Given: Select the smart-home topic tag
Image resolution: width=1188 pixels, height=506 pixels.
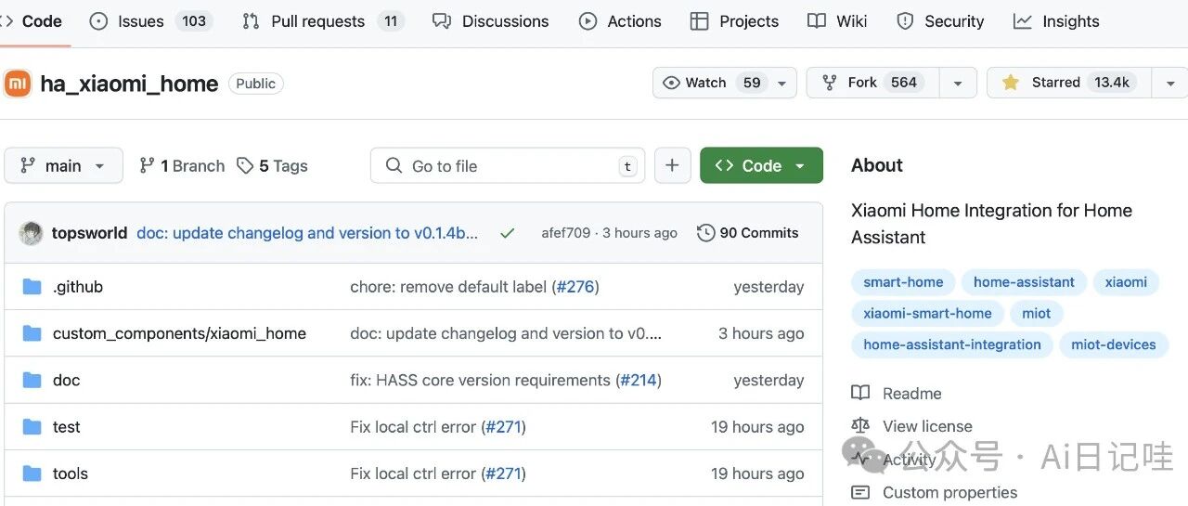Looking at the screenshot, I should (x=903, y=282).
